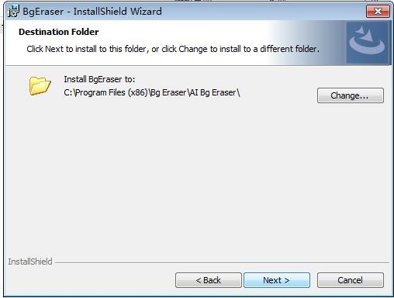Click the 'Click Next to install' instruction sentence
Screen dimensions: 394x298
(173, 49)
